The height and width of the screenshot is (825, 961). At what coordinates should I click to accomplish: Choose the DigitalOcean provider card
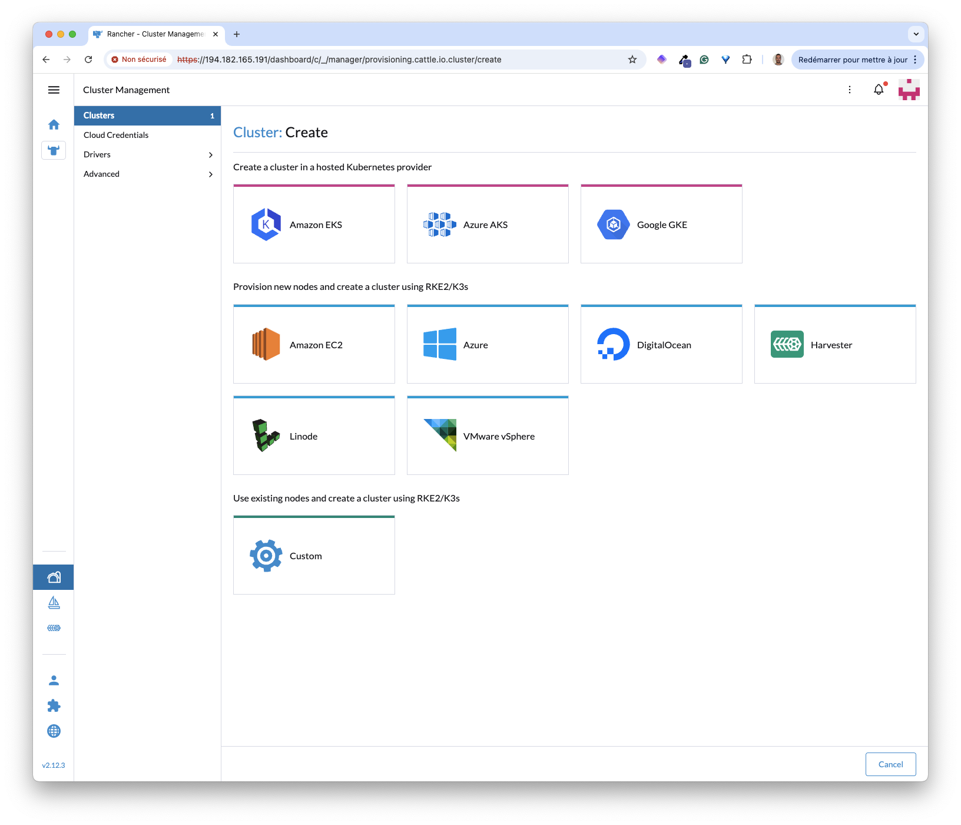tap(661, 345)
